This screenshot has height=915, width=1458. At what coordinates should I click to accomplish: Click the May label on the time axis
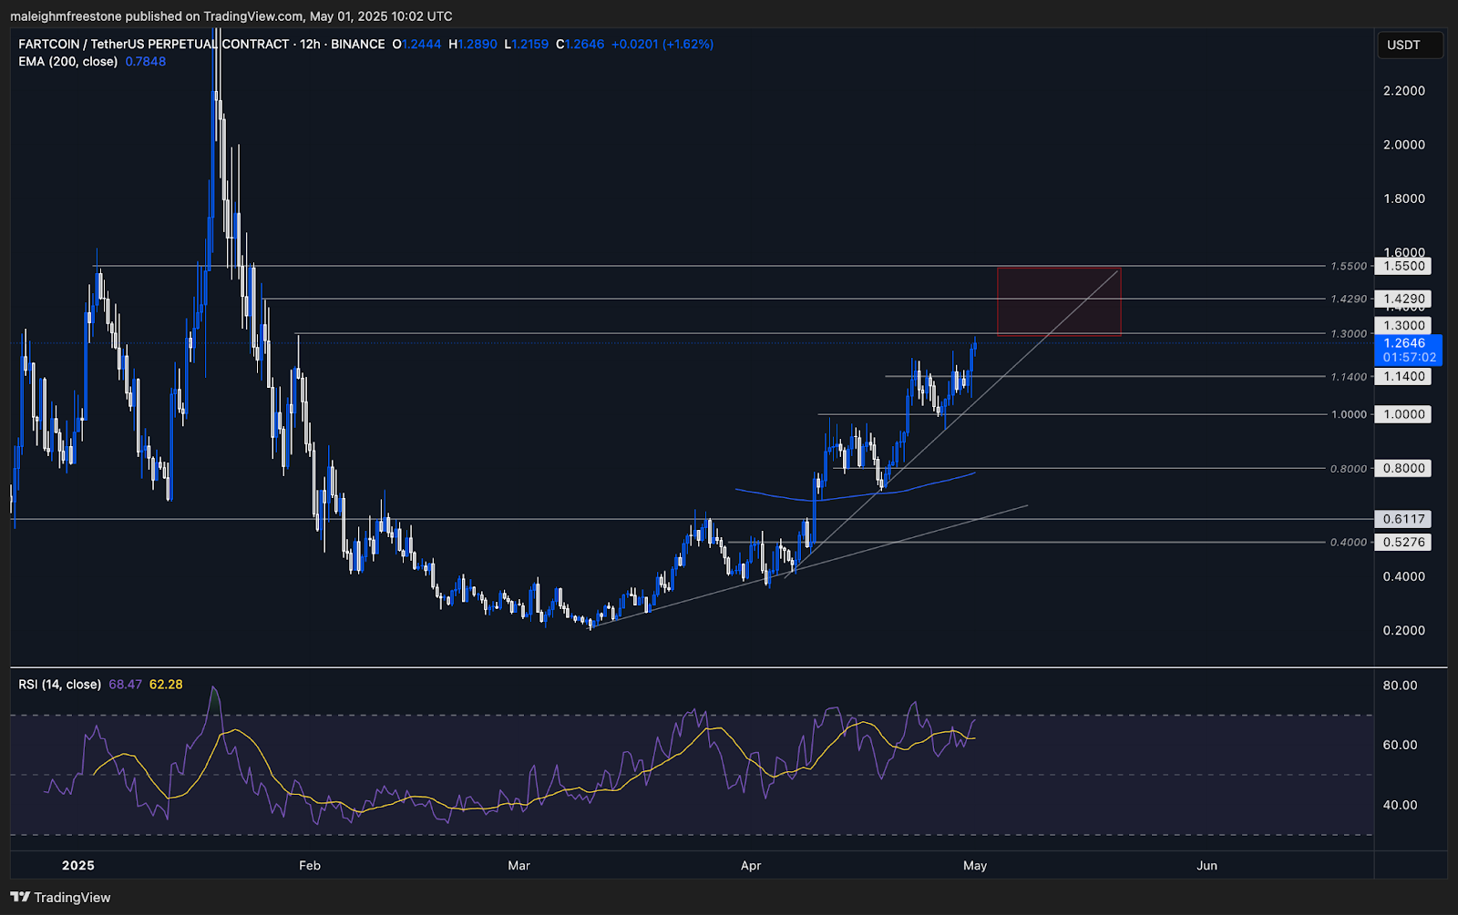click(975, 865)
